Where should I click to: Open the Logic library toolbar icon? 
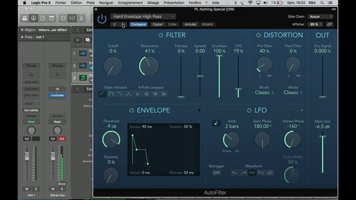pos(24,18)
